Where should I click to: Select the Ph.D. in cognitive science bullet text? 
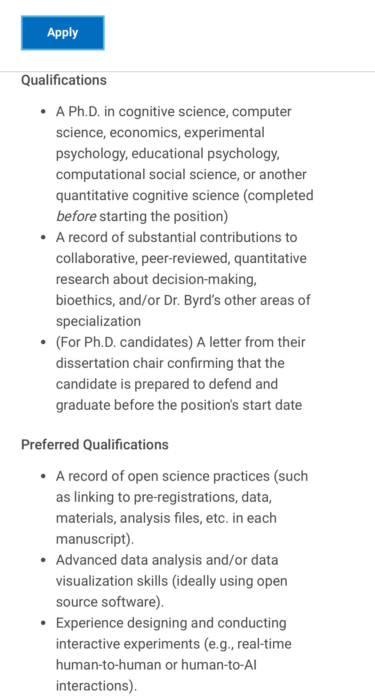pyautogui.click(x=174, y=112)
